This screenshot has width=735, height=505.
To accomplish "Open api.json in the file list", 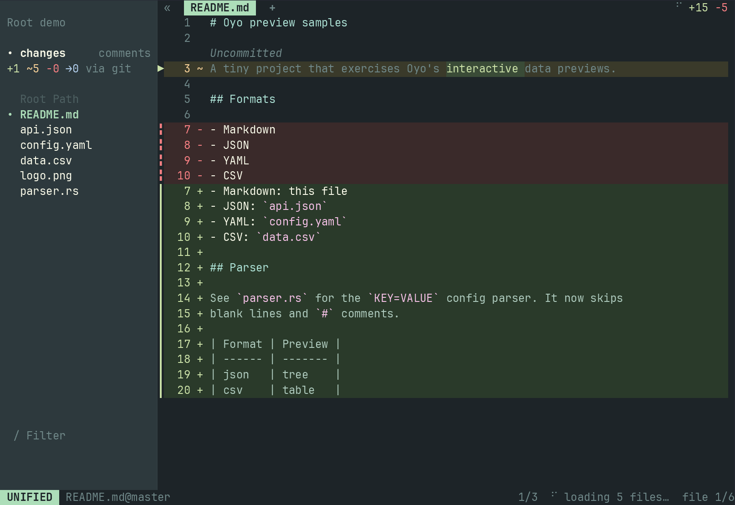I will click(46, 130).
